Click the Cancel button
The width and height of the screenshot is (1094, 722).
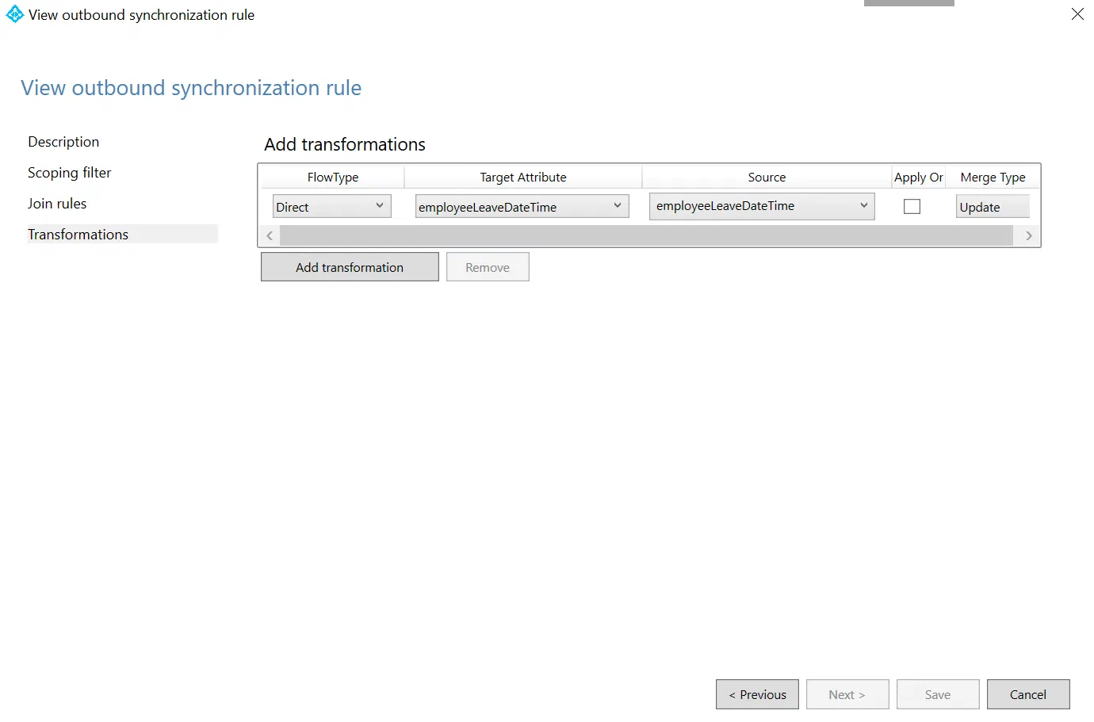[1028, 694]
